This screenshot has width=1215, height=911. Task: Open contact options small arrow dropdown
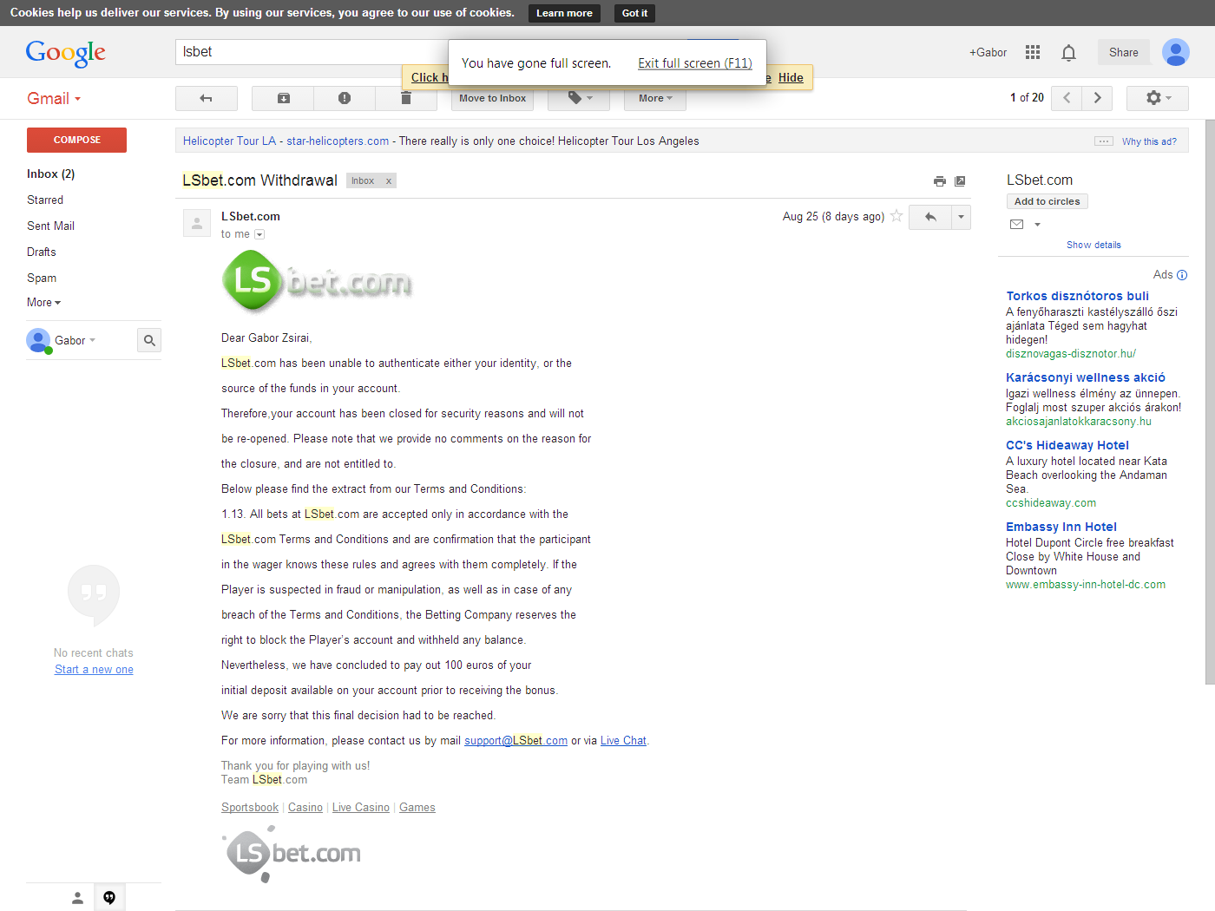tap(1037, 225)
